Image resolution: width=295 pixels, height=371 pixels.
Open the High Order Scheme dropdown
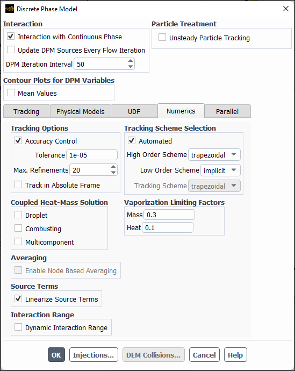(214, 155)
